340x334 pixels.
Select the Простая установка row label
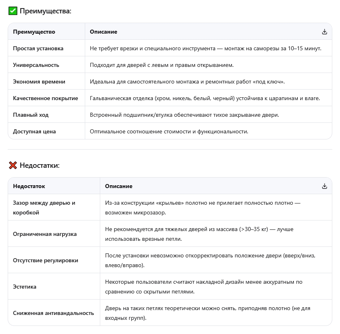click(38, 48)
